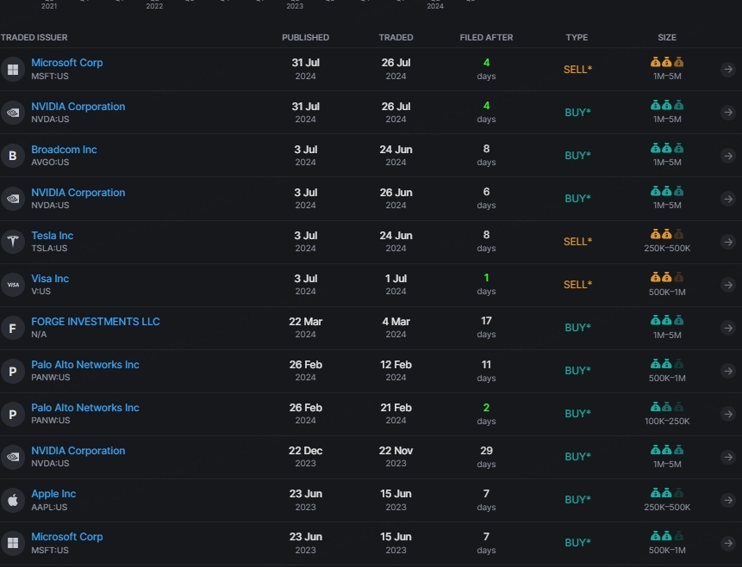Click FORGE INVESTMENTS F avatar icon

pos(13,328)
